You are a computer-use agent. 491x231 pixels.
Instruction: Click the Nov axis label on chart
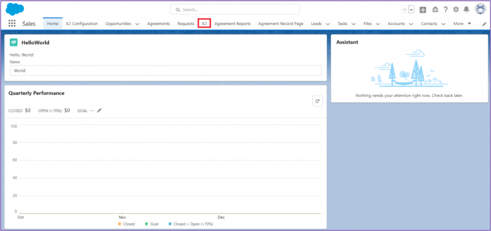tap(122, 218)
